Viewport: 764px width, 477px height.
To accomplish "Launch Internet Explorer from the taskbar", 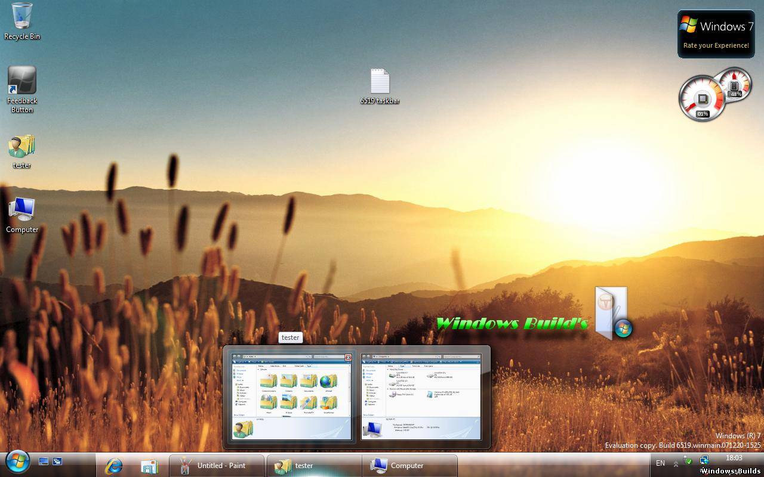I will click(113, 466).
